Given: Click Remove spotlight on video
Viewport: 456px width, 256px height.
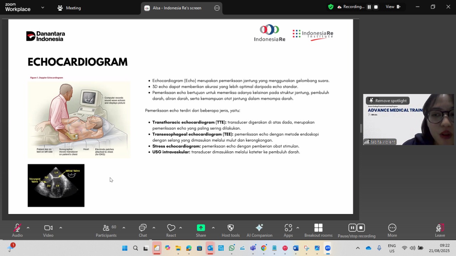Looking at the screenshot, I should click(388, 101).
